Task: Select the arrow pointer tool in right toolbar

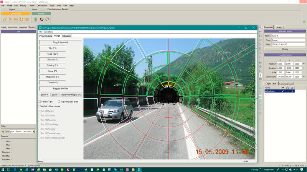Action: [x=261, y=28]
